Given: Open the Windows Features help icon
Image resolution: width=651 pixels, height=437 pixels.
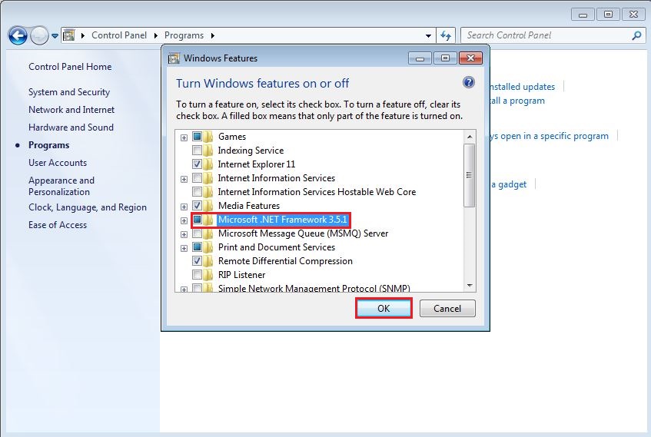Looking at the screenshot, I should [469, 82].
